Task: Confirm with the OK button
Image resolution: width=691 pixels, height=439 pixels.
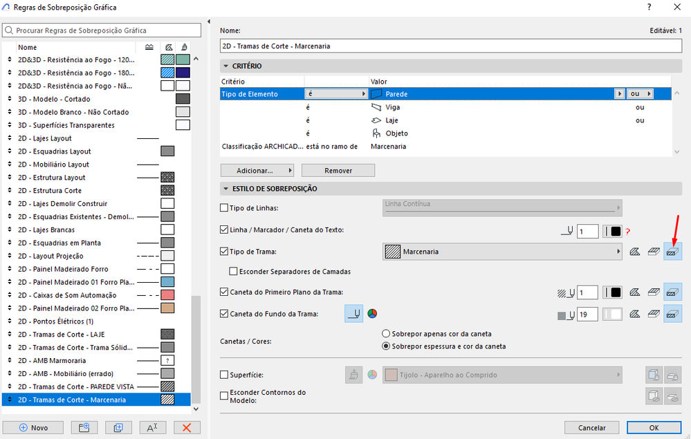Action: coord(654,427)
